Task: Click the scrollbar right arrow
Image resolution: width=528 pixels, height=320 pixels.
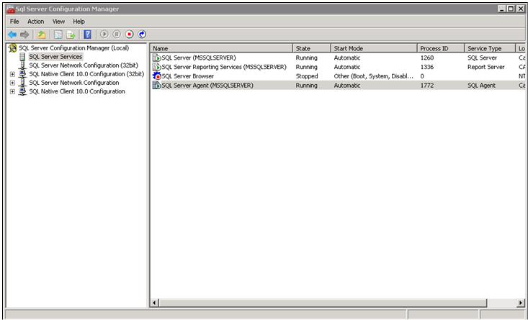Action: click(521, 303)
